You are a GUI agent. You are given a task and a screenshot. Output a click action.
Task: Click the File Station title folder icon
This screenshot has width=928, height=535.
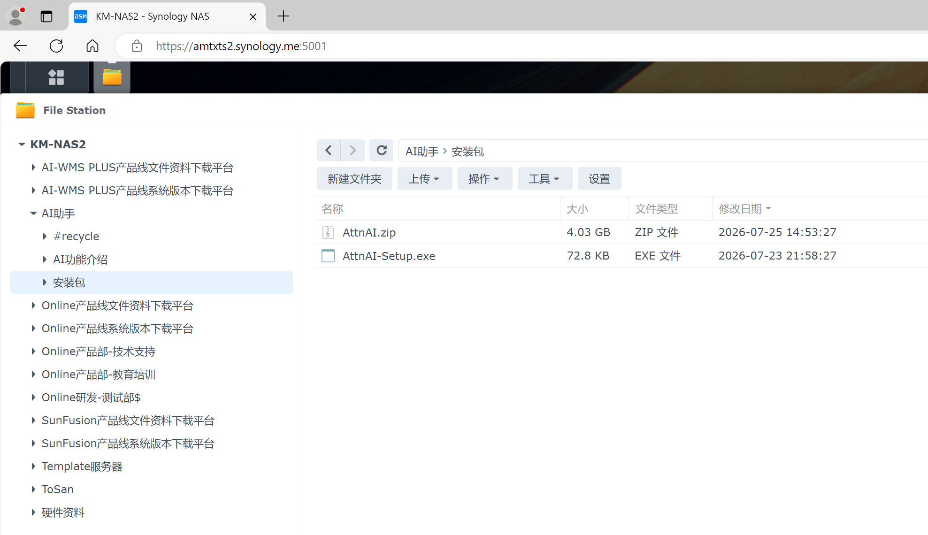(x=25, y=110)
